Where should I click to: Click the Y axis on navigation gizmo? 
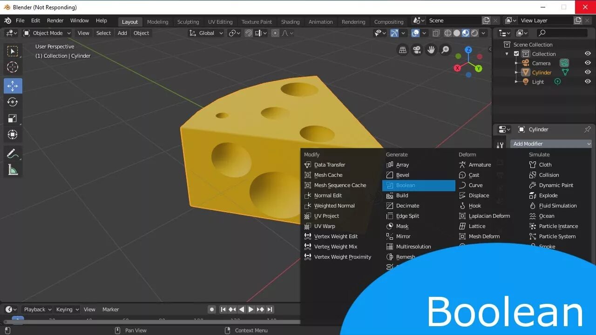click(479, 68)
